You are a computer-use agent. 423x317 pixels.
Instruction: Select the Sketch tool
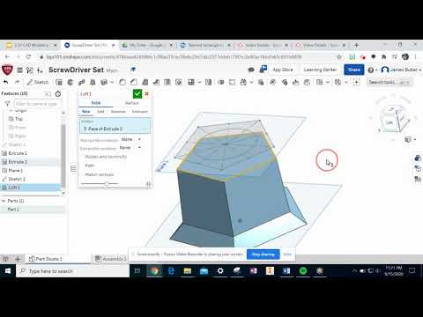tap(38, 82)
